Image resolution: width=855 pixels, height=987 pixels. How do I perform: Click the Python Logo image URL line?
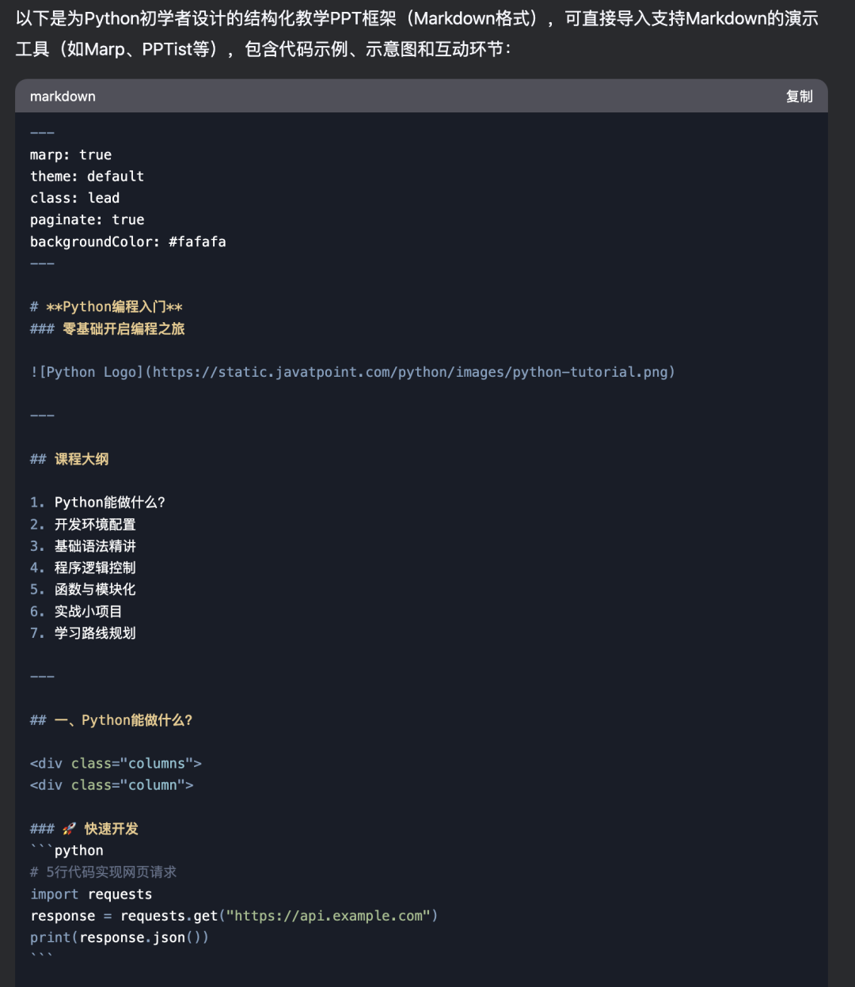[352, 372]
